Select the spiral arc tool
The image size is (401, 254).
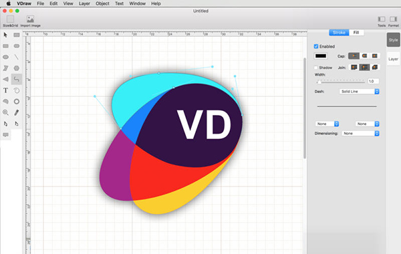click(x=17, y=90)
